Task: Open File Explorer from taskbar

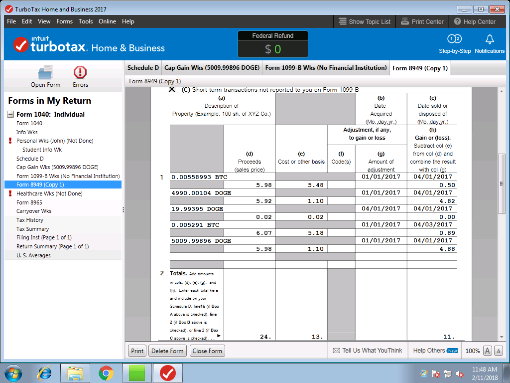Action: pos(75,373)
